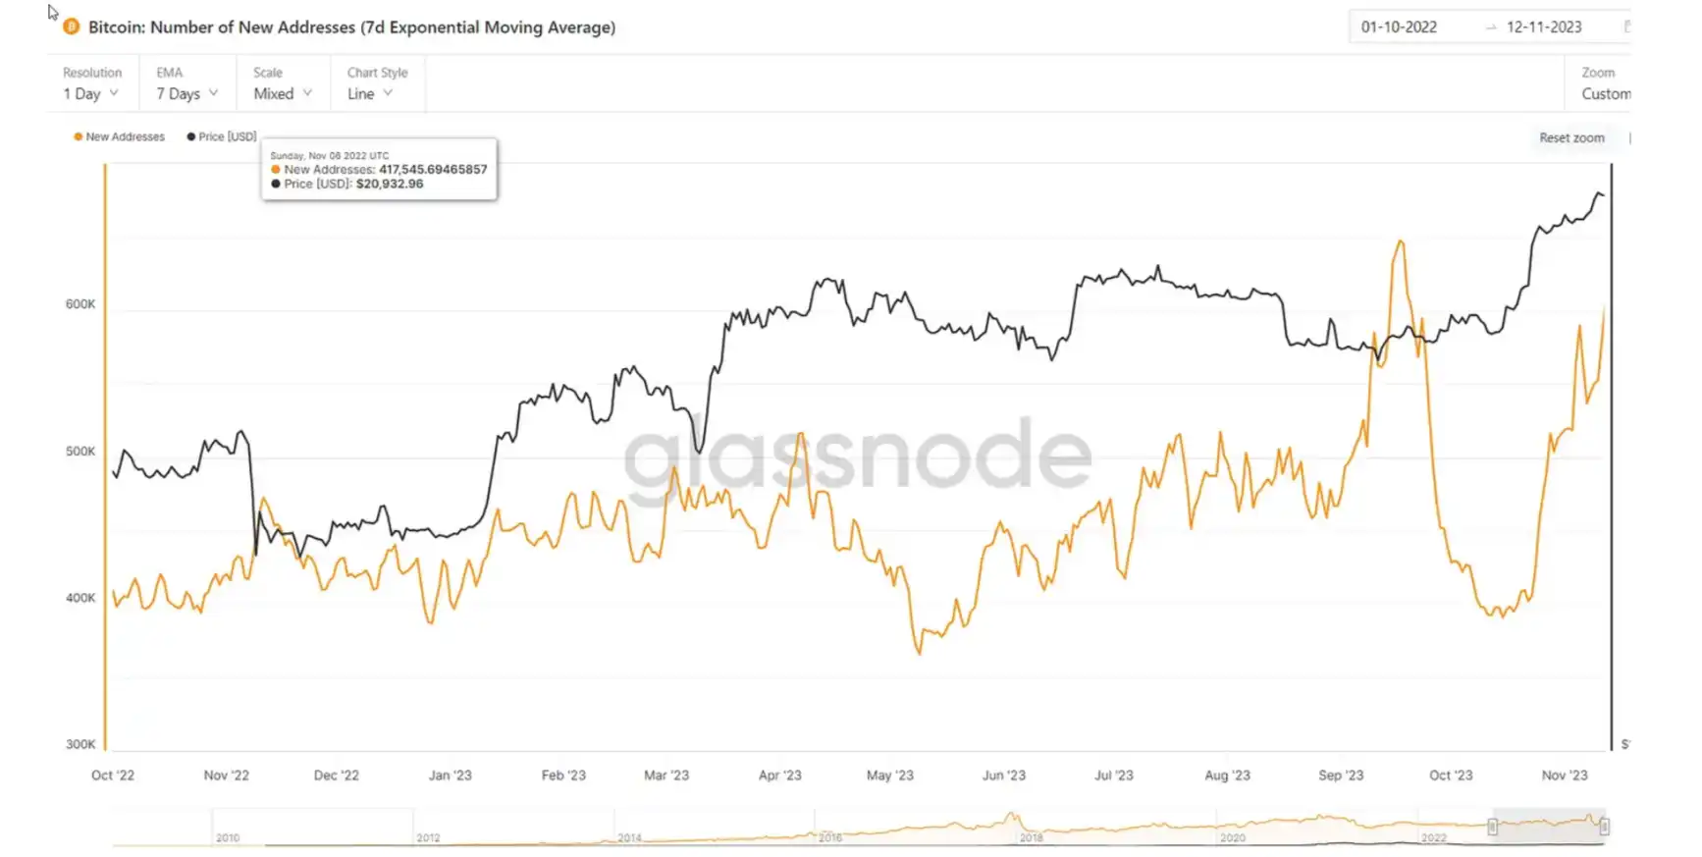Toggle New Addresses series in legend

119,136
